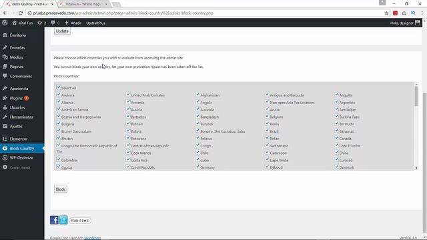Uncheck the Colombia checkbox
The height and width of the screenshot is (240, 427).
point(58,159)
